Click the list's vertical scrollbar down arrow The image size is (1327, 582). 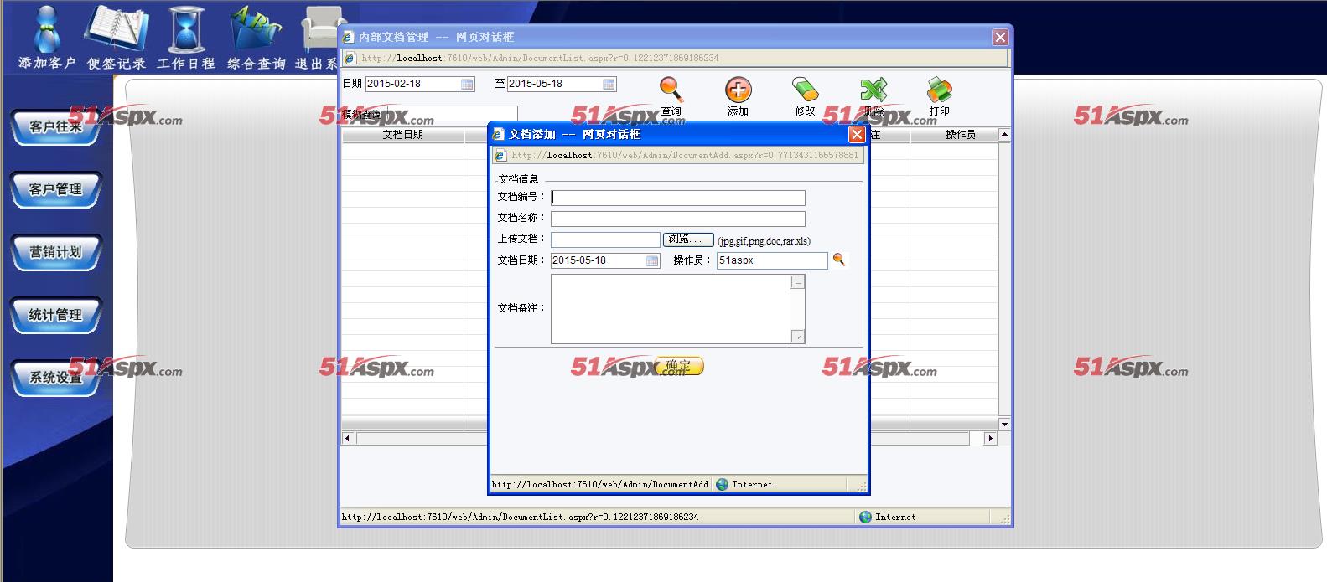click(1004, 425)
